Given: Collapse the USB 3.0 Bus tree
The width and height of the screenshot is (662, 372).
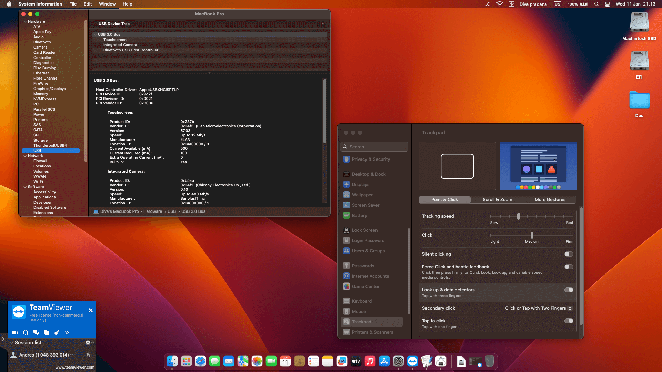Looking at the screenshot, I should (95, 34).
